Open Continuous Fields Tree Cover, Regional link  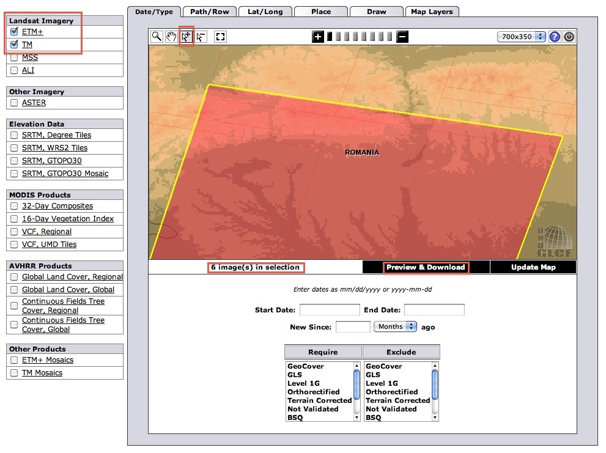pos(63,305)
